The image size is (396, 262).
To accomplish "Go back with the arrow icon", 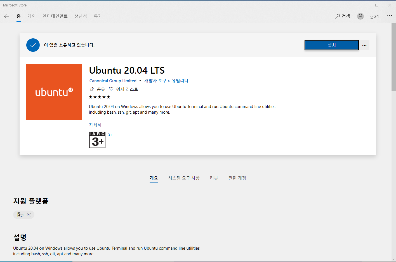I will (6, 16).
